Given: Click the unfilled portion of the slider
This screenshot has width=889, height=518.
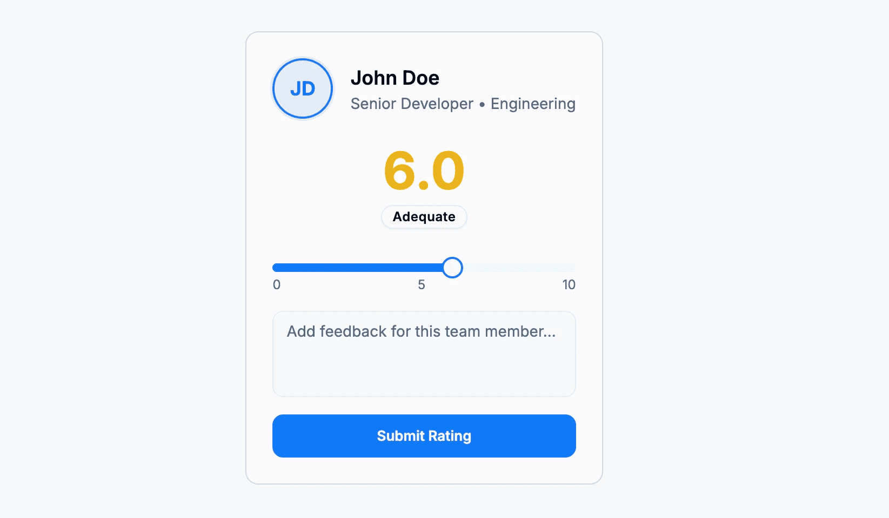Looking at the screenshot, I should (519, 267).
